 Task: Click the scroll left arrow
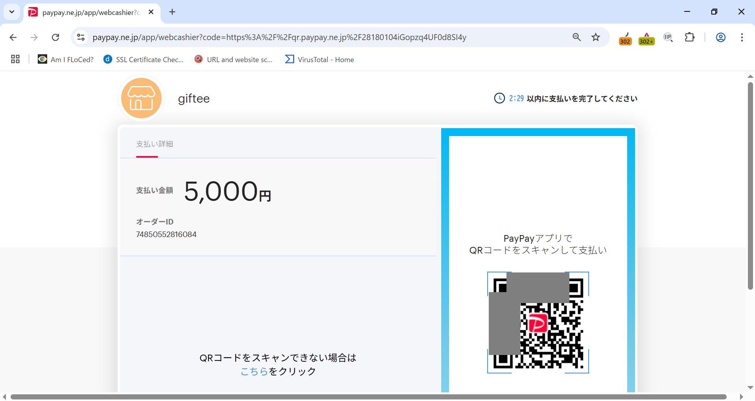coord(5,397)
